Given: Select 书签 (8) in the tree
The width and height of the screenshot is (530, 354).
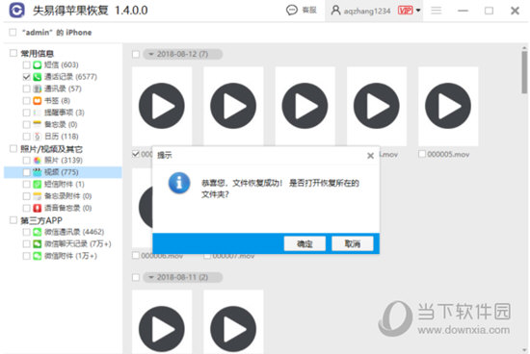Looking at the screenshot, I should point(57,101).
